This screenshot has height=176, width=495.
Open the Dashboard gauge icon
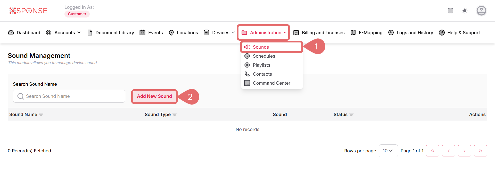[11, 33]
